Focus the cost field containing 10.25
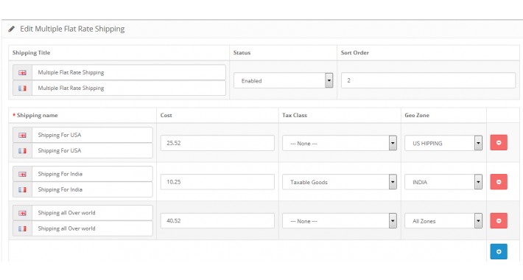This screenshot has height=280, width=523. click(x=217, y=182)
